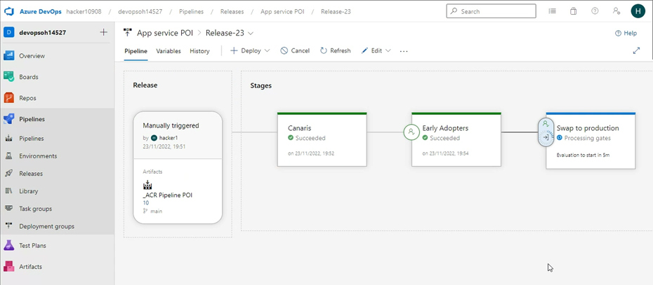653x285 pixels.
Task: Add new item with plus icon beside devopsoh14527
Action: click(104, 32)
